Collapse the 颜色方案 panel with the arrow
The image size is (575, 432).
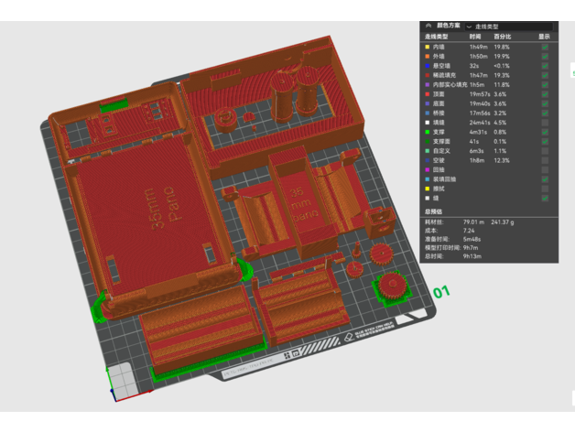427,27
